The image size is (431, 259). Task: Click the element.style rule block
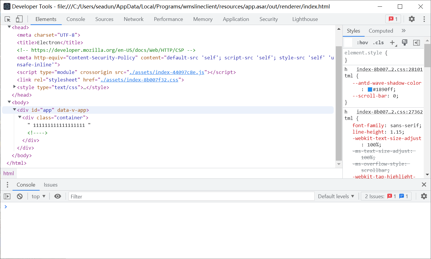tap(384, 56)
